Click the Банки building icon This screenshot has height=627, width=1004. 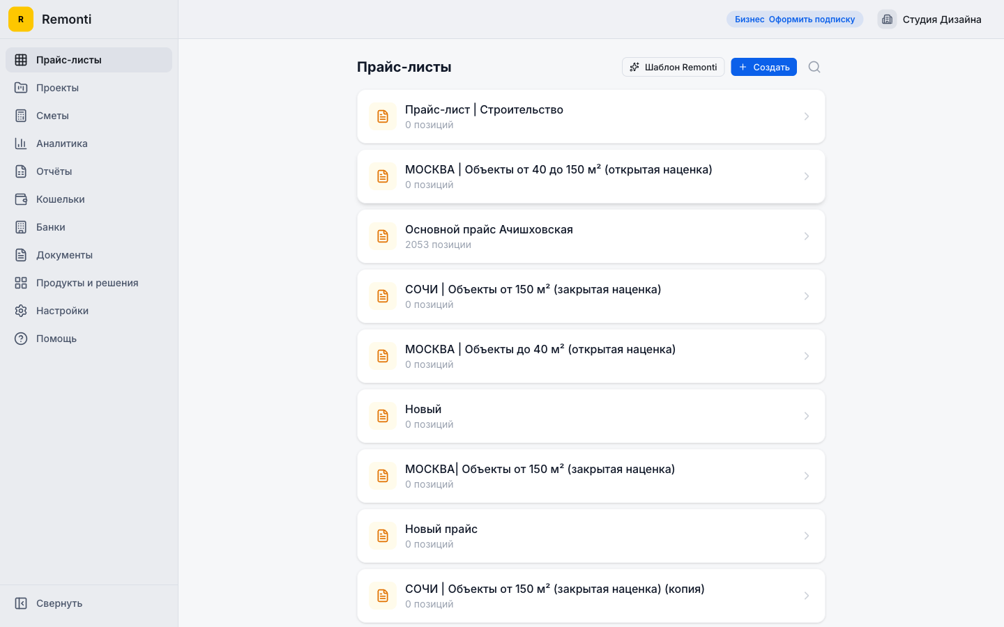pyautogui.click(x=21, y=227)
